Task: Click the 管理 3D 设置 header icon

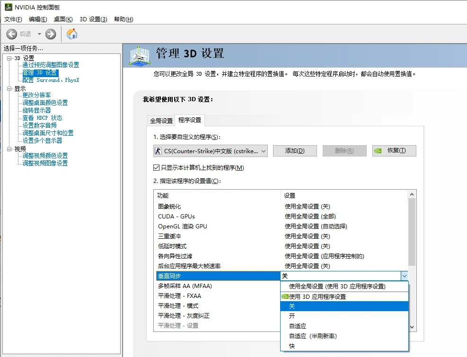Action: click(139, 56)
